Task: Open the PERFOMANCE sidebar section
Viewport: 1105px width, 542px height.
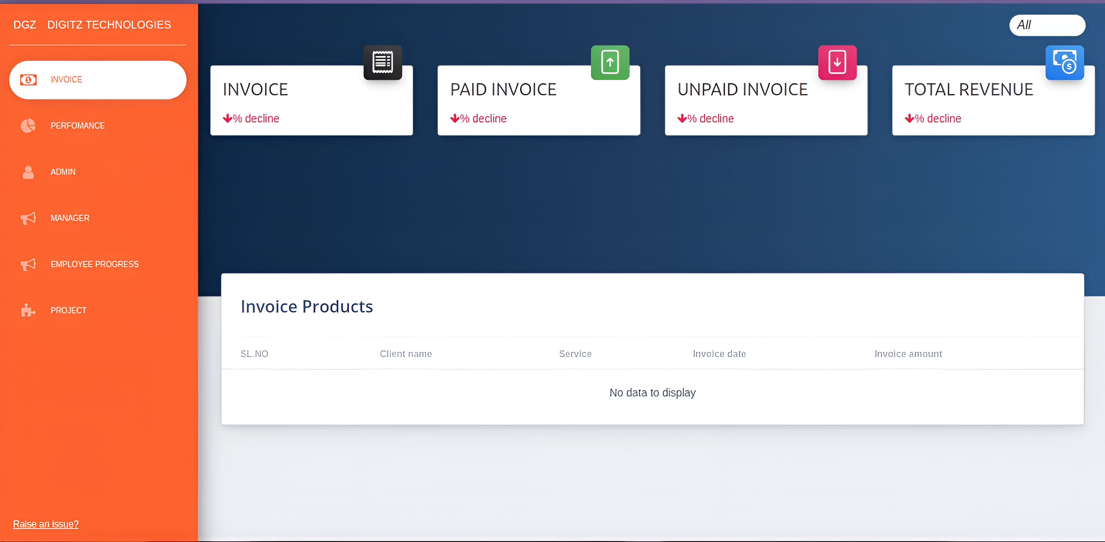Action: [98, 125]
